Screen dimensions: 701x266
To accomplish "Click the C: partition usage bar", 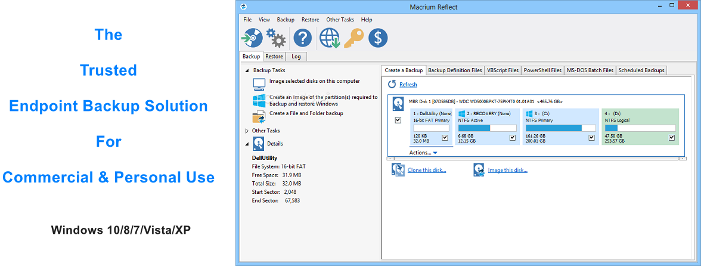I will tap(560, 128).
